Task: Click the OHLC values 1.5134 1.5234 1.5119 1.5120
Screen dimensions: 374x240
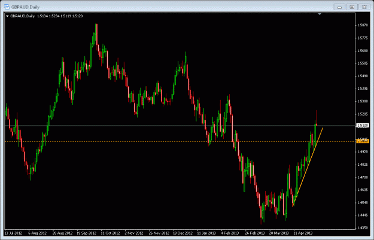Action: click(x=60, y=16)
